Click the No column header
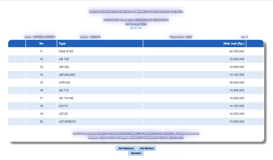The width and height of the screenshot is (273, 160). pos(41,44)
